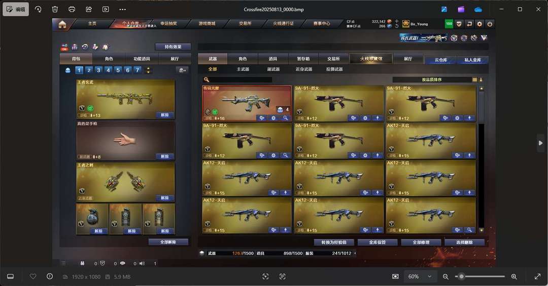Delete image using Photos trash icon
548x286 pixels.
pyautogui.click(x=55, y=10)
